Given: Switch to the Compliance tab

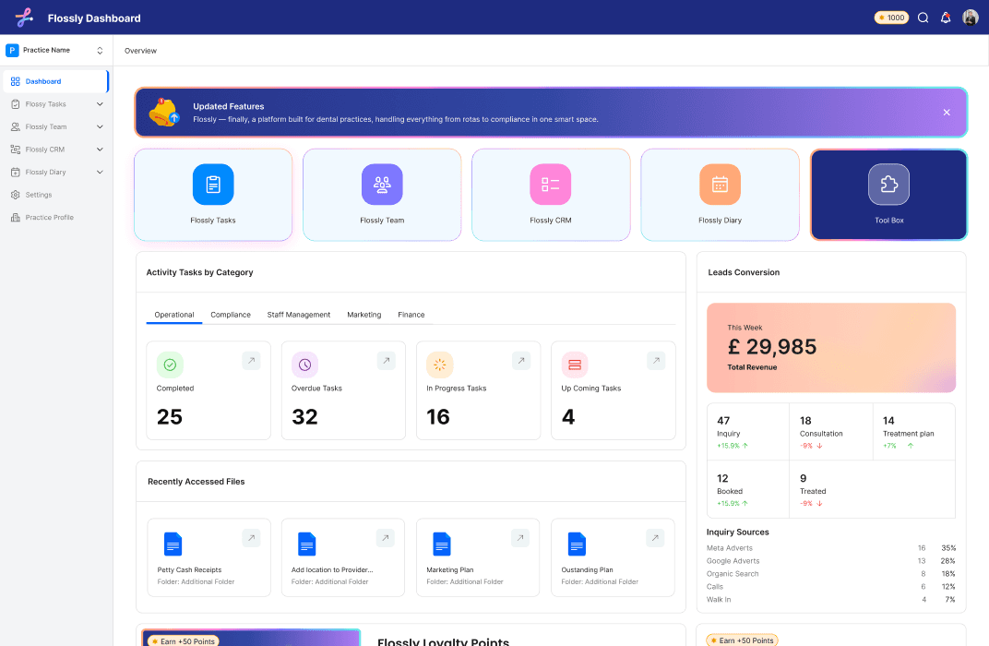Looking at the screenshot, I should coord(230,315).
